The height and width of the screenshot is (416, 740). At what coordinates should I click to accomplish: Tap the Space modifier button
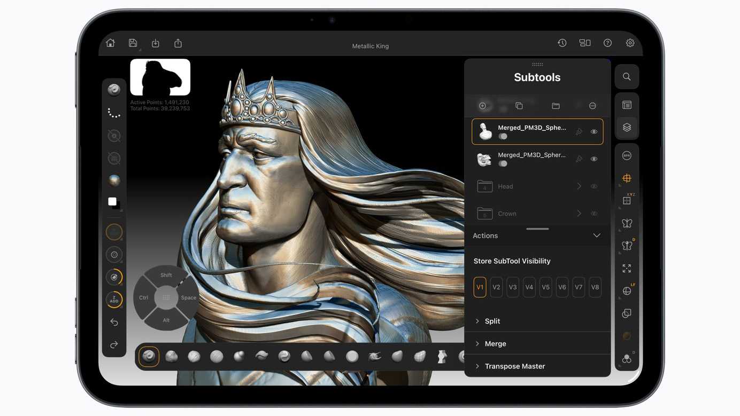[x=189, y=297]
